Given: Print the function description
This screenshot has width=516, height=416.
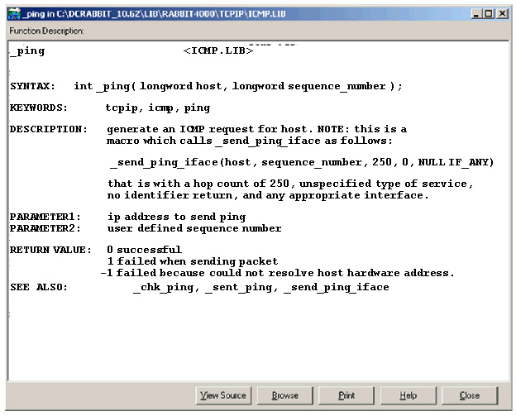Looking at the screenshot, I should pyautogui.click(x=346, y=395).
